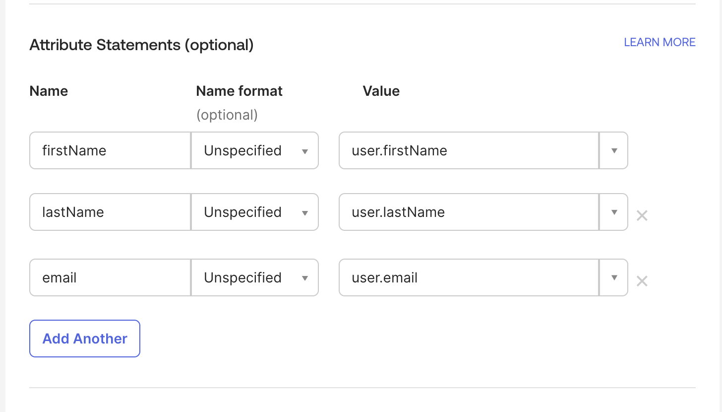
Task: Remove the lastName attribute row
Action: [x=642, y=215]
